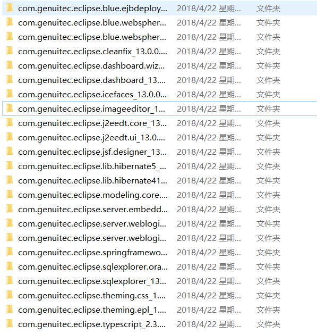Click the 2018/4/22 date in the modeling.core row
Viewport: 317px width, 334px height.
209,195
